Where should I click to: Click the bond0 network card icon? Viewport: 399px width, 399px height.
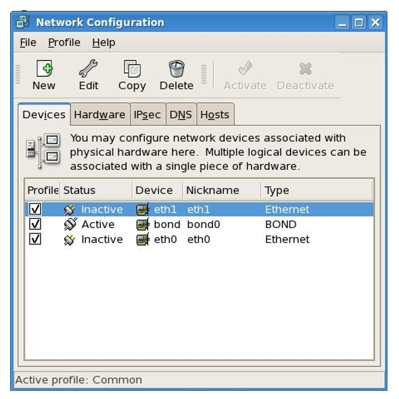tap(143, 225)
